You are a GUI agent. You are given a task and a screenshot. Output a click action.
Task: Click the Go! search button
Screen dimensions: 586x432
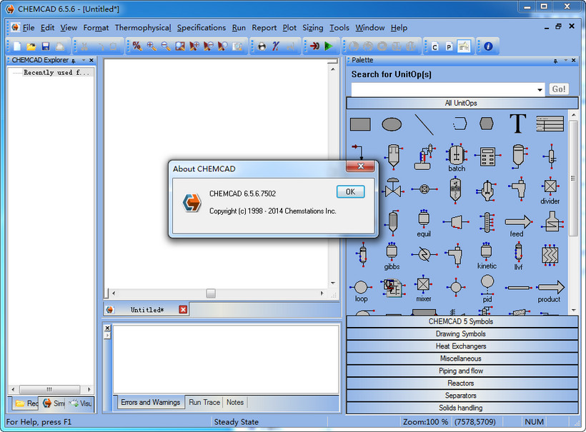coord(559,89)
